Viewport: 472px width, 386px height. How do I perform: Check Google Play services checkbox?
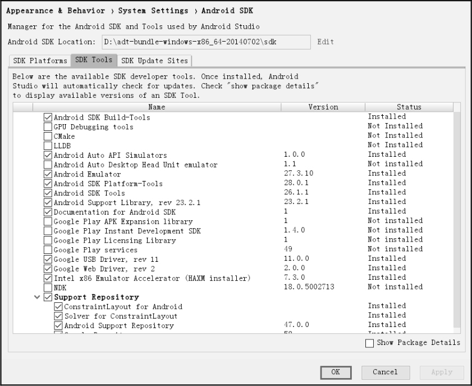pos(48,249)
